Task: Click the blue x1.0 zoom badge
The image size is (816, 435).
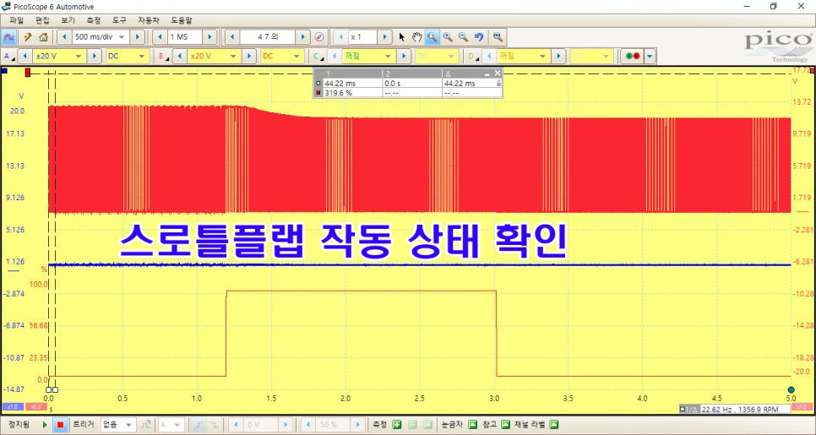Action: (x=13, y=406)
